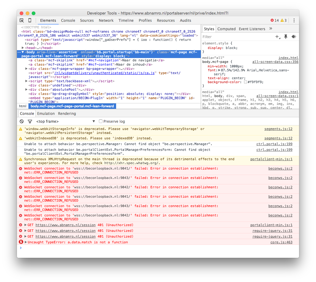Activate the inspect element picker icon
Screen dimensions: 316x282
click(x=22, y=21)
